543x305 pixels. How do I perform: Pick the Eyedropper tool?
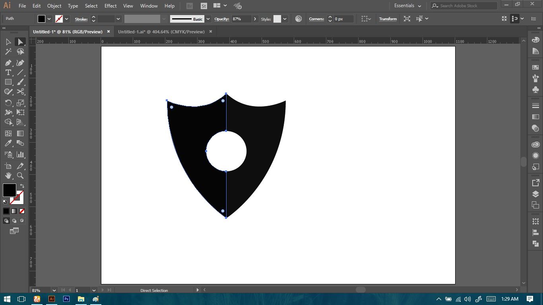pyautogui.click(x=8, y=143)
